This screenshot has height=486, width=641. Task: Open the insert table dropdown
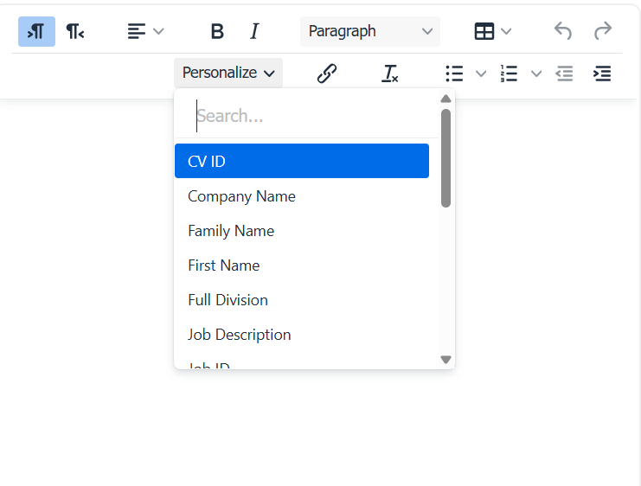[493, 32]
